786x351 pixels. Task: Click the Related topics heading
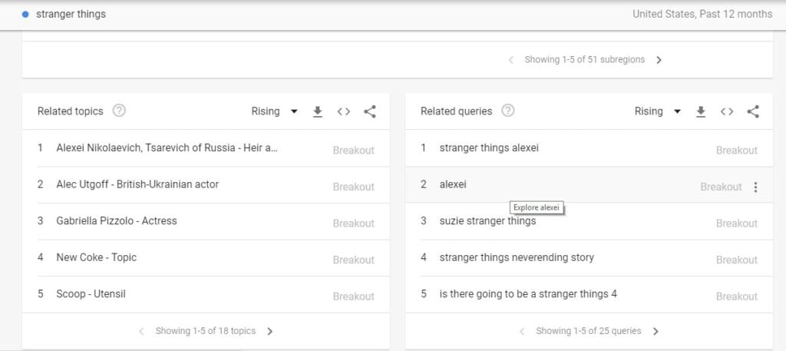coord(70,111)
